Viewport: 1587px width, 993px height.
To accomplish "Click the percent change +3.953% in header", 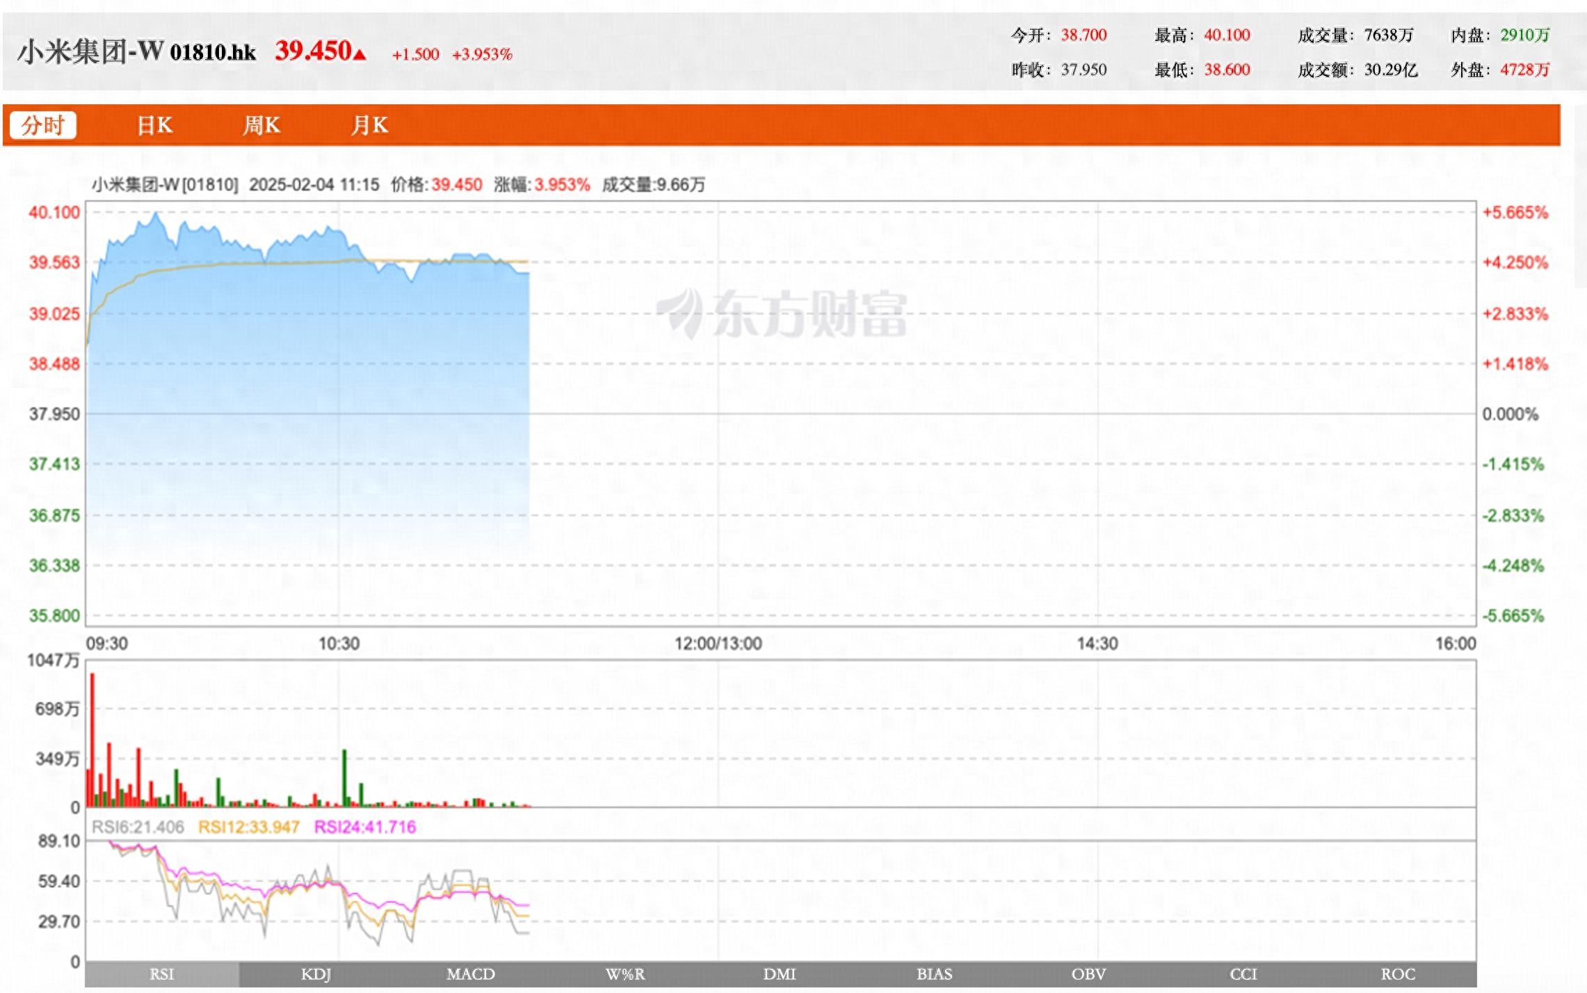I will tap(482, 54).
